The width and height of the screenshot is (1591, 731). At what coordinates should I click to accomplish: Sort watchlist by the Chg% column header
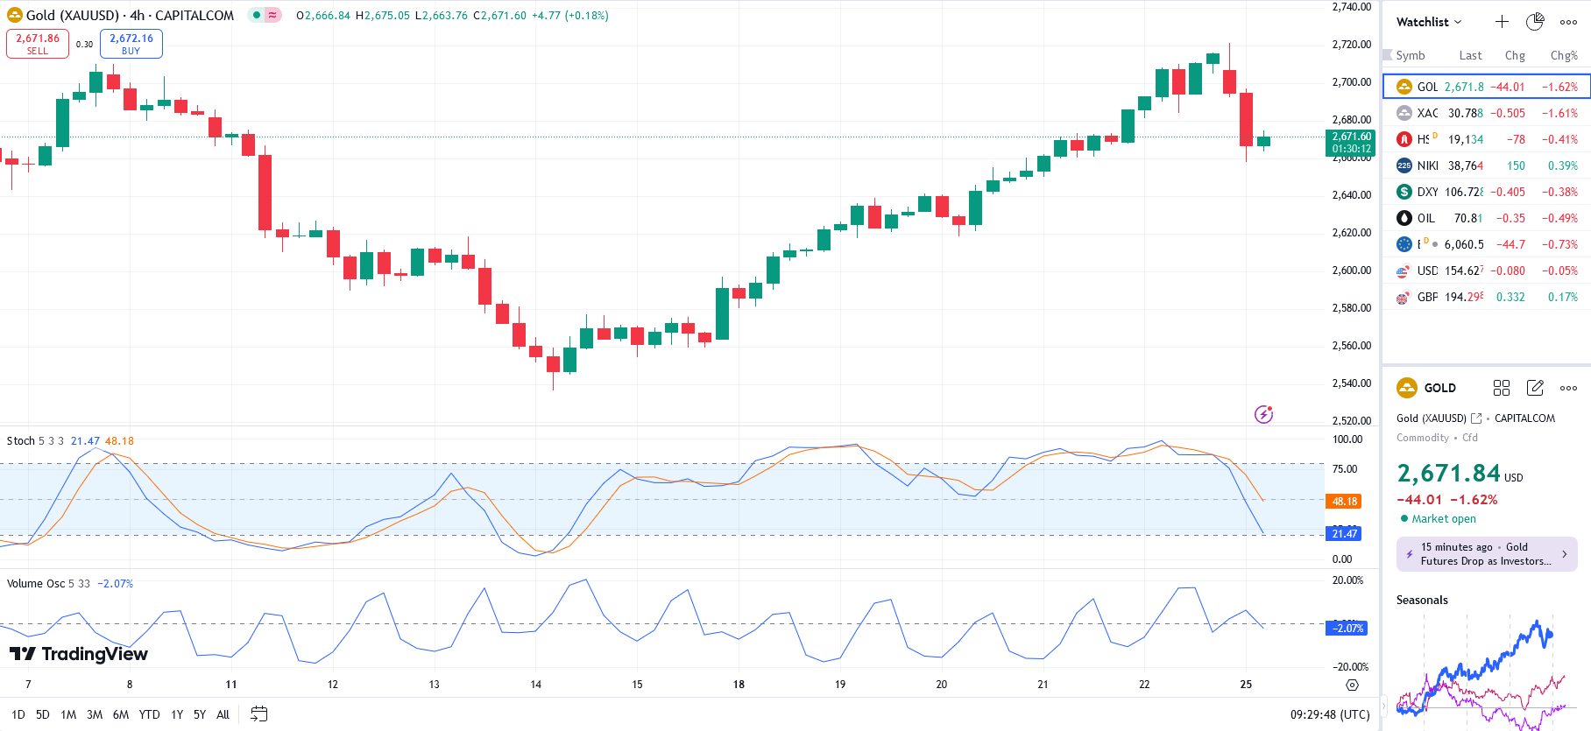point(1563,55)
